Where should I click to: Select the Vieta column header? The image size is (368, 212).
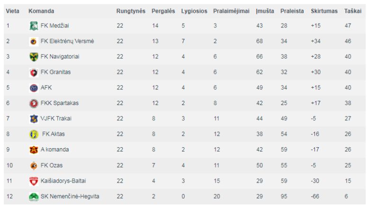[x=13, y=11]
